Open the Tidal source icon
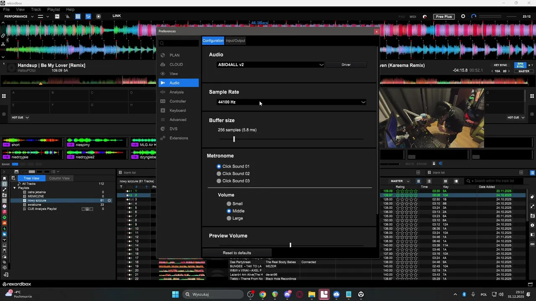 pyautogui.click(x=5, y=240)
